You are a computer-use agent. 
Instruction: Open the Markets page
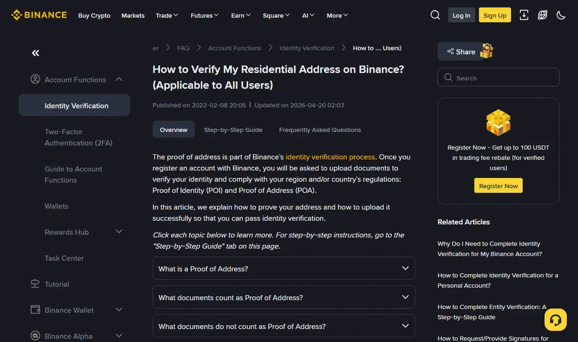coord(133,15)
